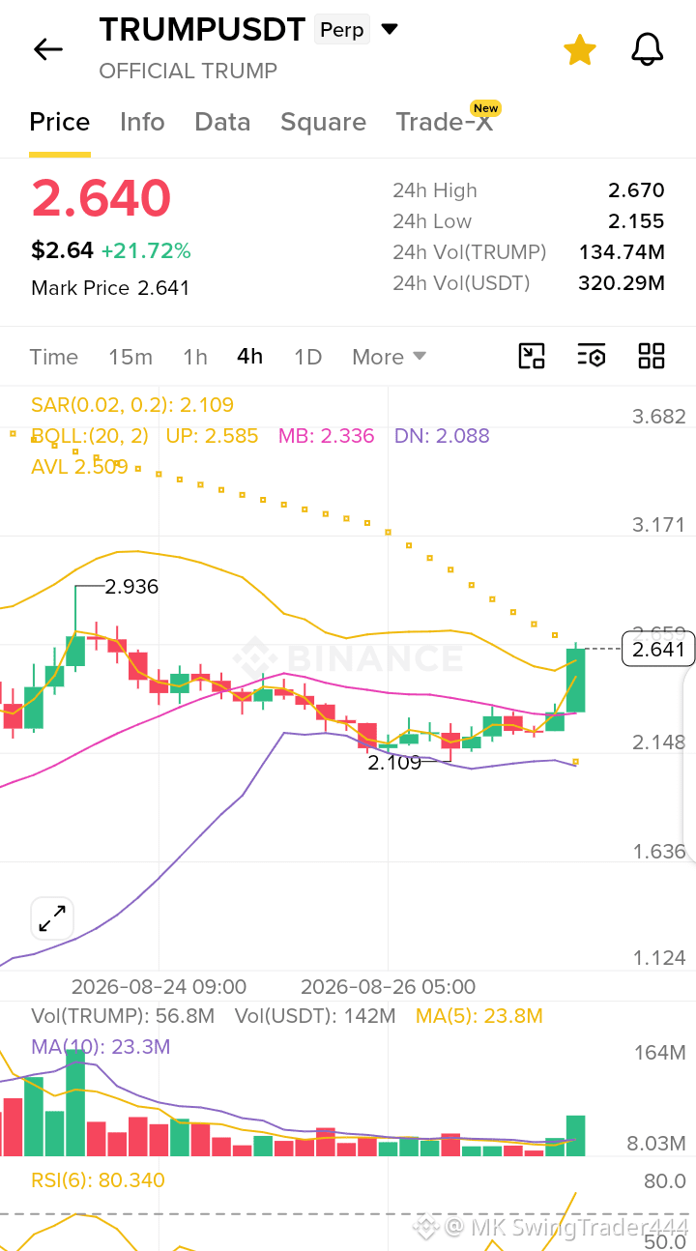Select the 1h interval
Screen dimensions: 696x1251
pos(195,357)
